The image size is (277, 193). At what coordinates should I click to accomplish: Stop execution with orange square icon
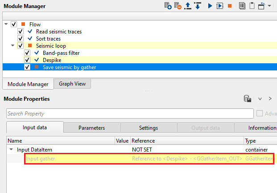[x=230, y=6]
